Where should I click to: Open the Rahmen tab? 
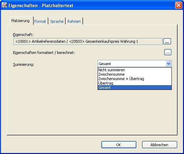pyautogui.click(x=74, y=21)
